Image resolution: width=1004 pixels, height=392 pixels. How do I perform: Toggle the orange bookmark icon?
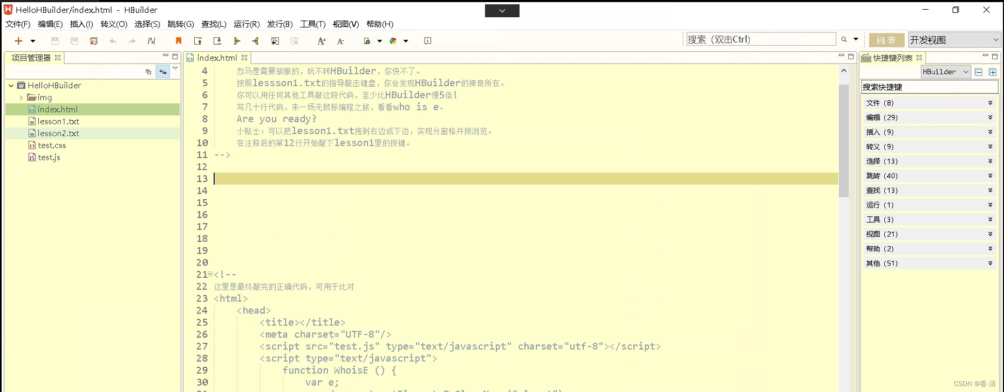pos(179,41)
